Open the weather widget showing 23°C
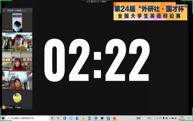Viewport: 193px width, 121px height. (148, 118)
